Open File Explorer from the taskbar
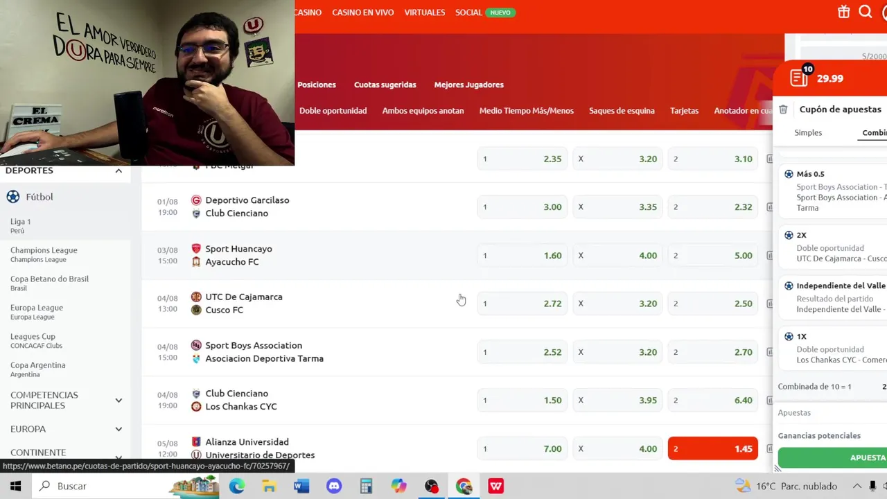Image resolution: width=887 pixels, height=499 pixels. click(x=269, y=487)
